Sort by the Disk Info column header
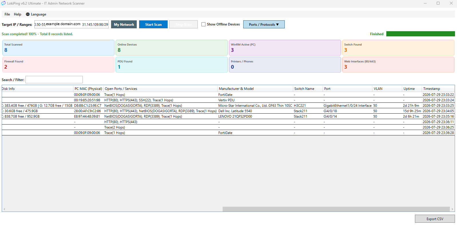This screenshot has height=225, width=457. tap(37, 89)
